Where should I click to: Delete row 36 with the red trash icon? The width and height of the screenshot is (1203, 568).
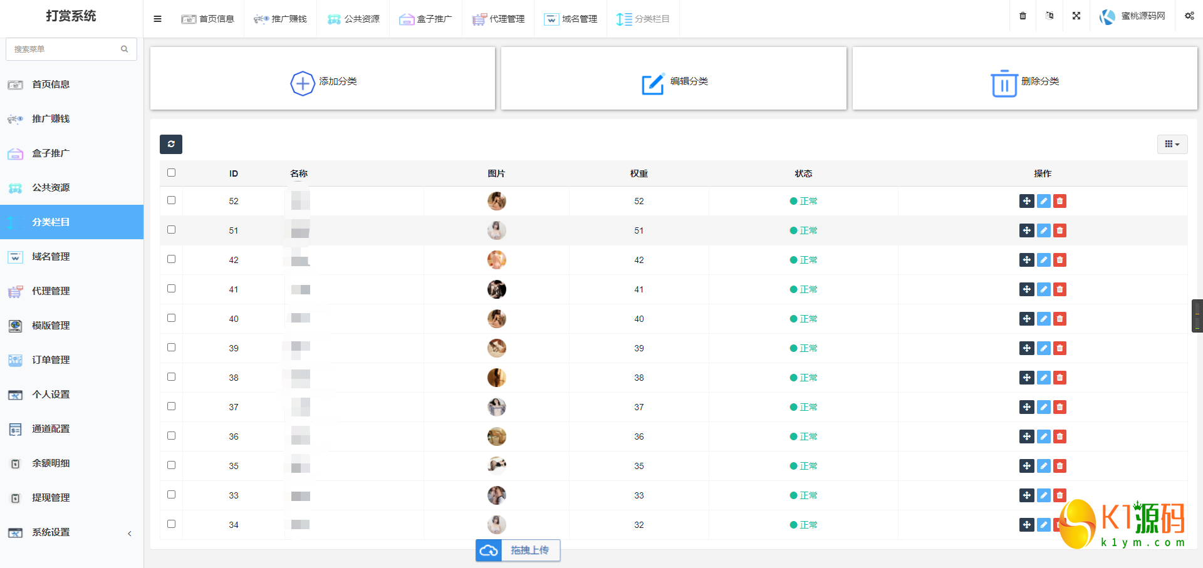pos(1060,436)
